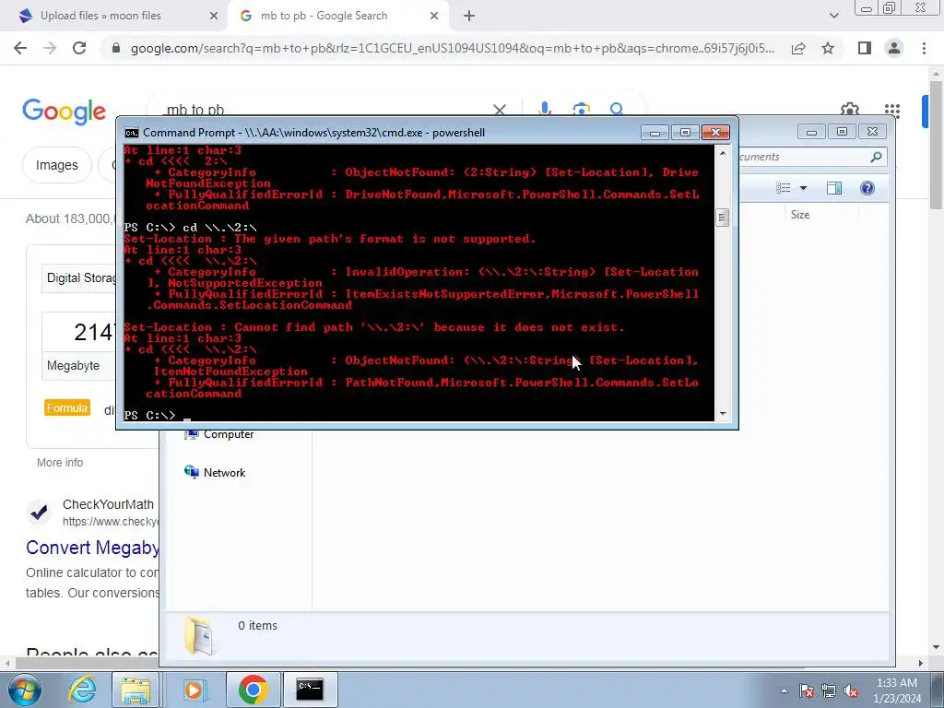Click the forward navigation arrow
This screenshot has height=708, width=944.
click(x=50, y=48)
